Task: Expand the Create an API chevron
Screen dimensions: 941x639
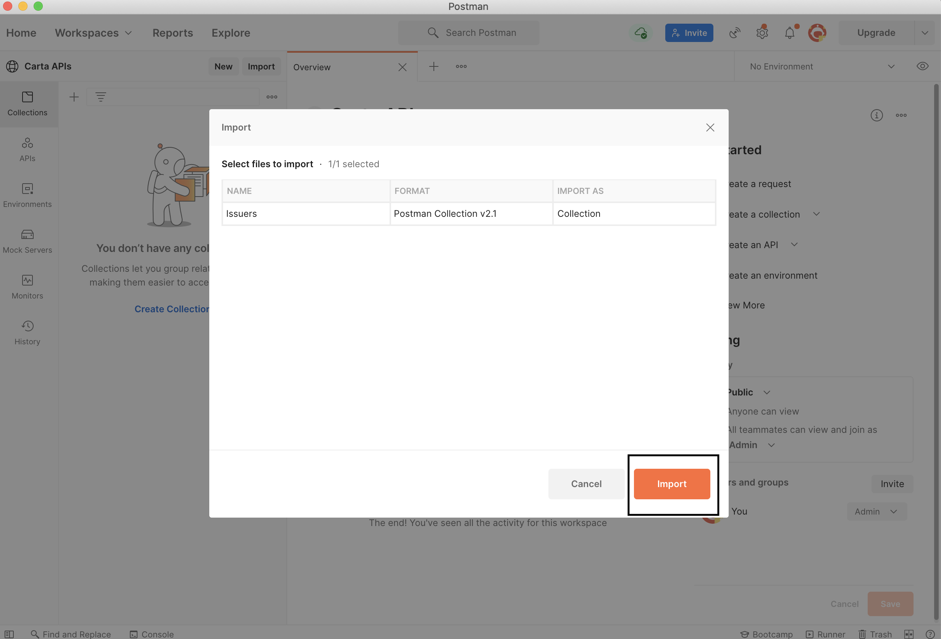Action: pos(794,244)
